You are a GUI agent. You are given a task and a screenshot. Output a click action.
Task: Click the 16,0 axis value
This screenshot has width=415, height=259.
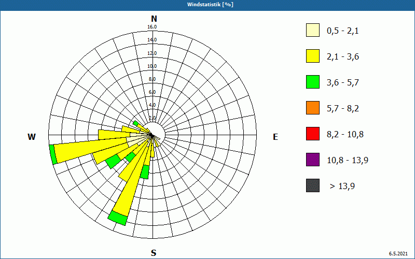(152, 27)
